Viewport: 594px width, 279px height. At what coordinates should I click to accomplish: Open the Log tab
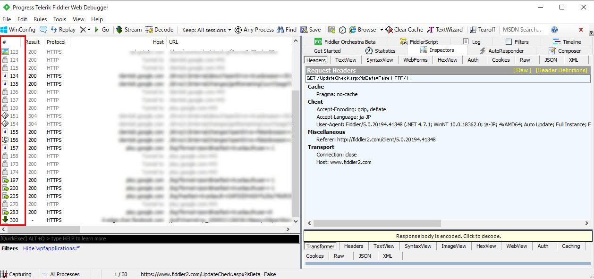pos(472,42)
